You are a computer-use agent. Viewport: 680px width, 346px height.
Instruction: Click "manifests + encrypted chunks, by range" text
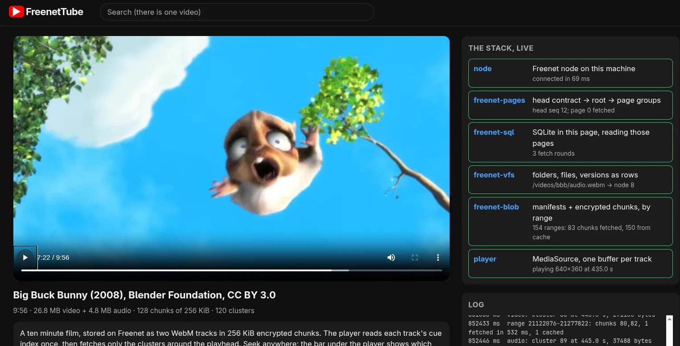coord(591,213)
